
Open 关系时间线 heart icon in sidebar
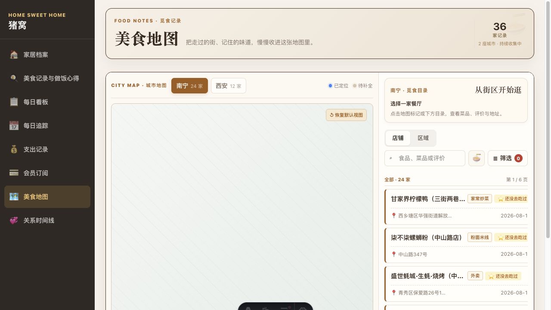14,220
